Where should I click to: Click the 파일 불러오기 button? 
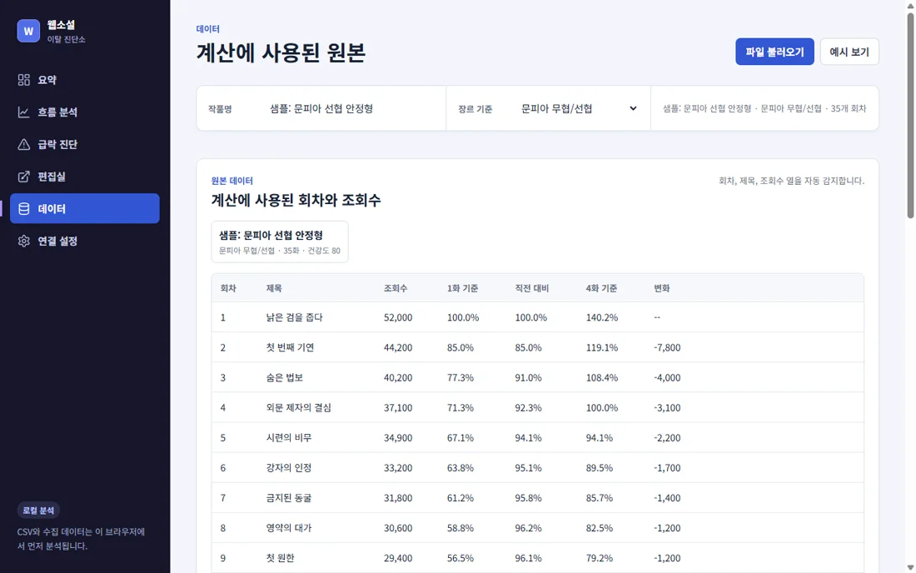click(x=774, y=52)
